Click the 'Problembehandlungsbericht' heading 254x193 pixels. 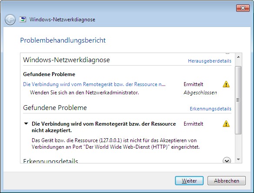point(63,40)
